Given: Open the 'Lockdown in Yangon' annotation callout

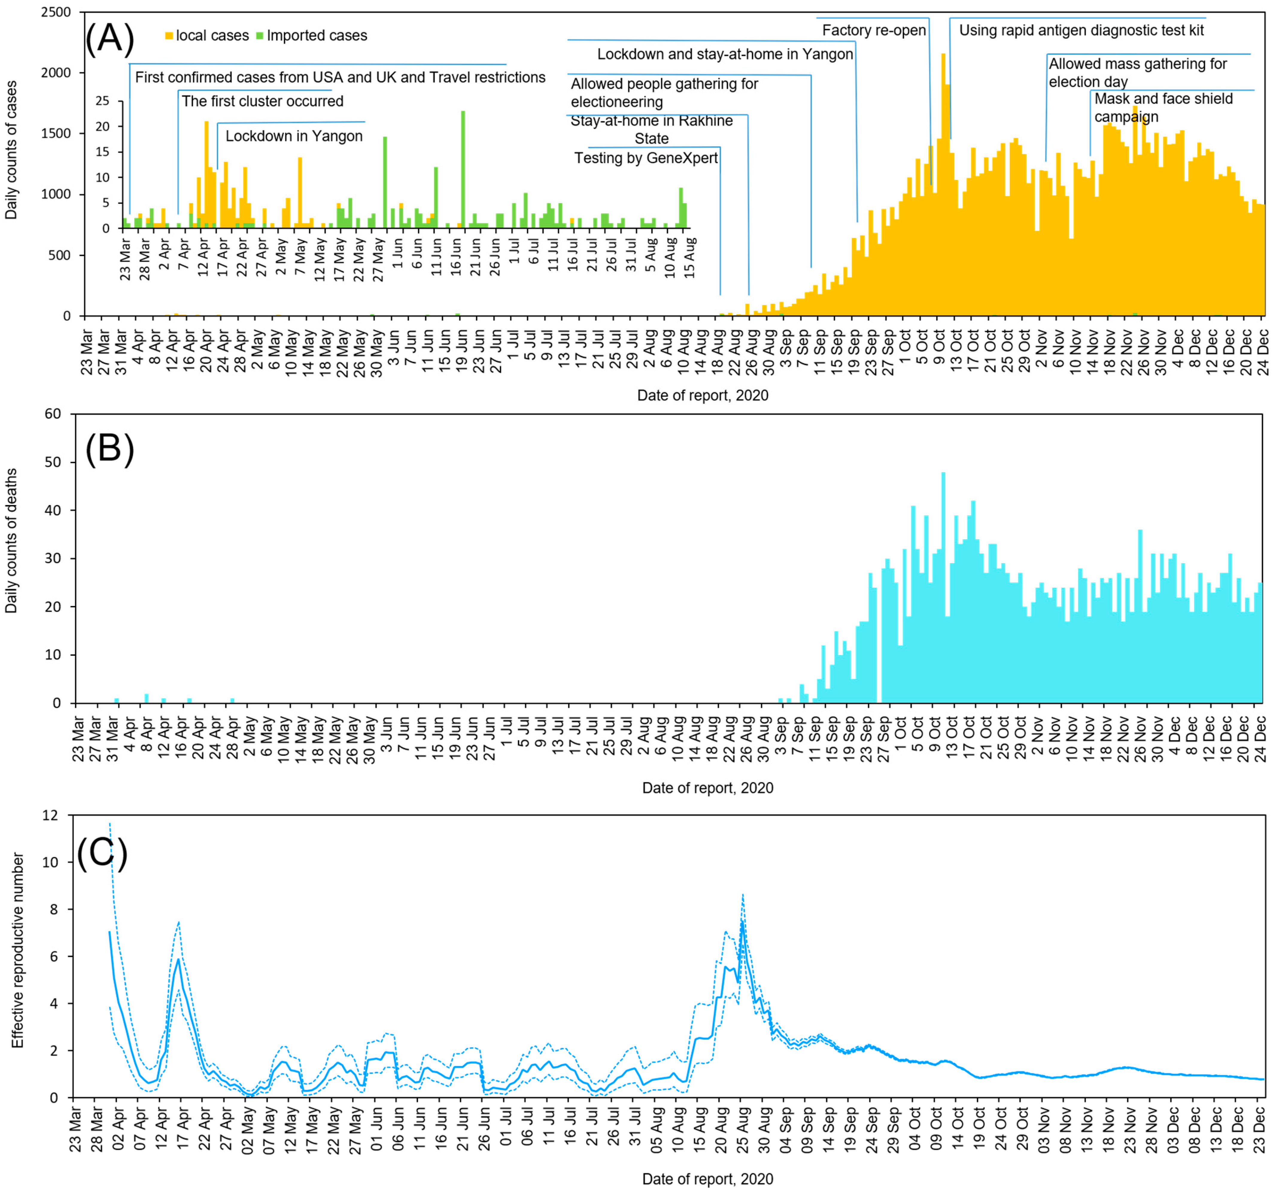Looking at the screenshot, I should pos(294,136).
